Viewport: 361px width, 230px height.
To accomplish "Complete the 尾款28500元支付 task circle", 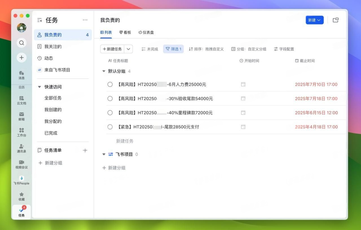I will (110, 127).
